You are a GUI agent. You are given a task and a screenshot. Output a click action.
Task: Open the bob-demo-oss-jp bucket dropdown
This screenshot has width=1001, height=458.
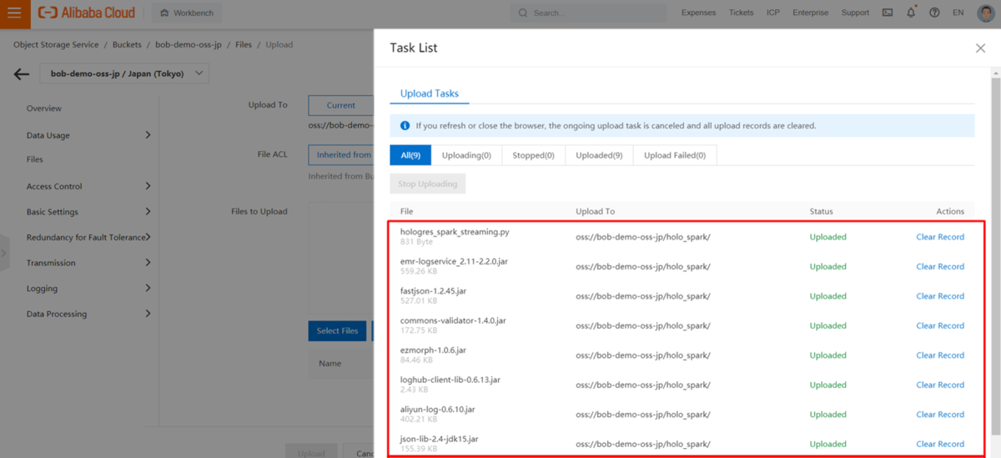click(125, 73)
